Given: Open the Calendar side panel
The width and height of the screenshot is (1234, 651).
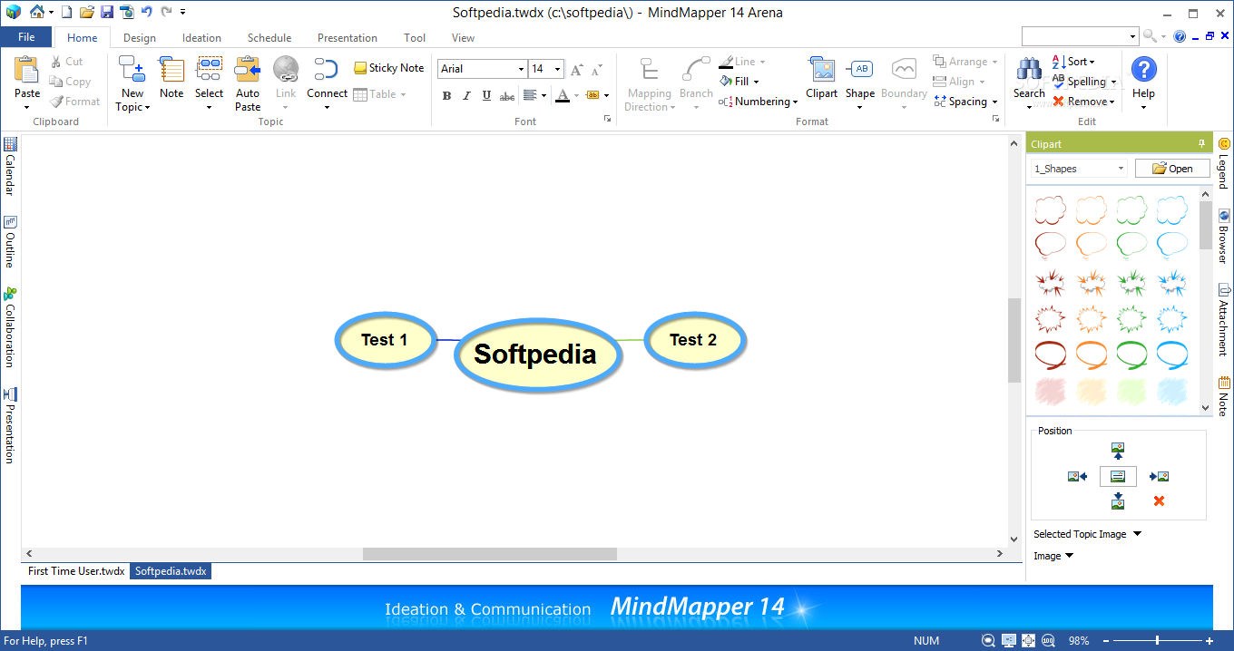Looking at the screenshot, I should pos(10,166).
